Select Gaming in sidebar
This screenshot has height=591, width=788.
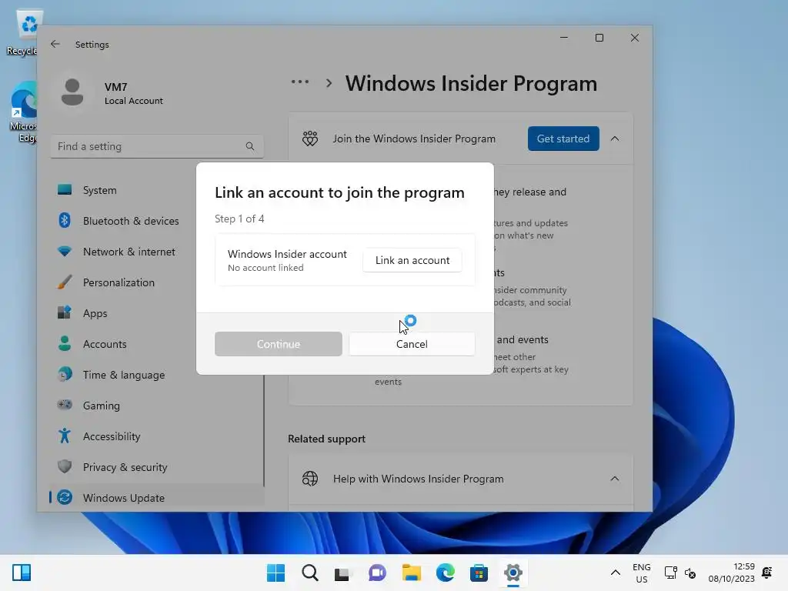tap(157, 406)
